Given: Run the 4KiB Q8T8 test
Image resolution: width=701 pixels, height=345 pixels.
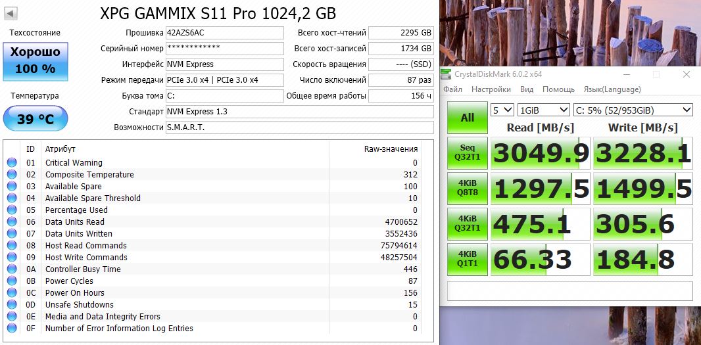Looking at the screenshot, I should [x=468, y=189].
